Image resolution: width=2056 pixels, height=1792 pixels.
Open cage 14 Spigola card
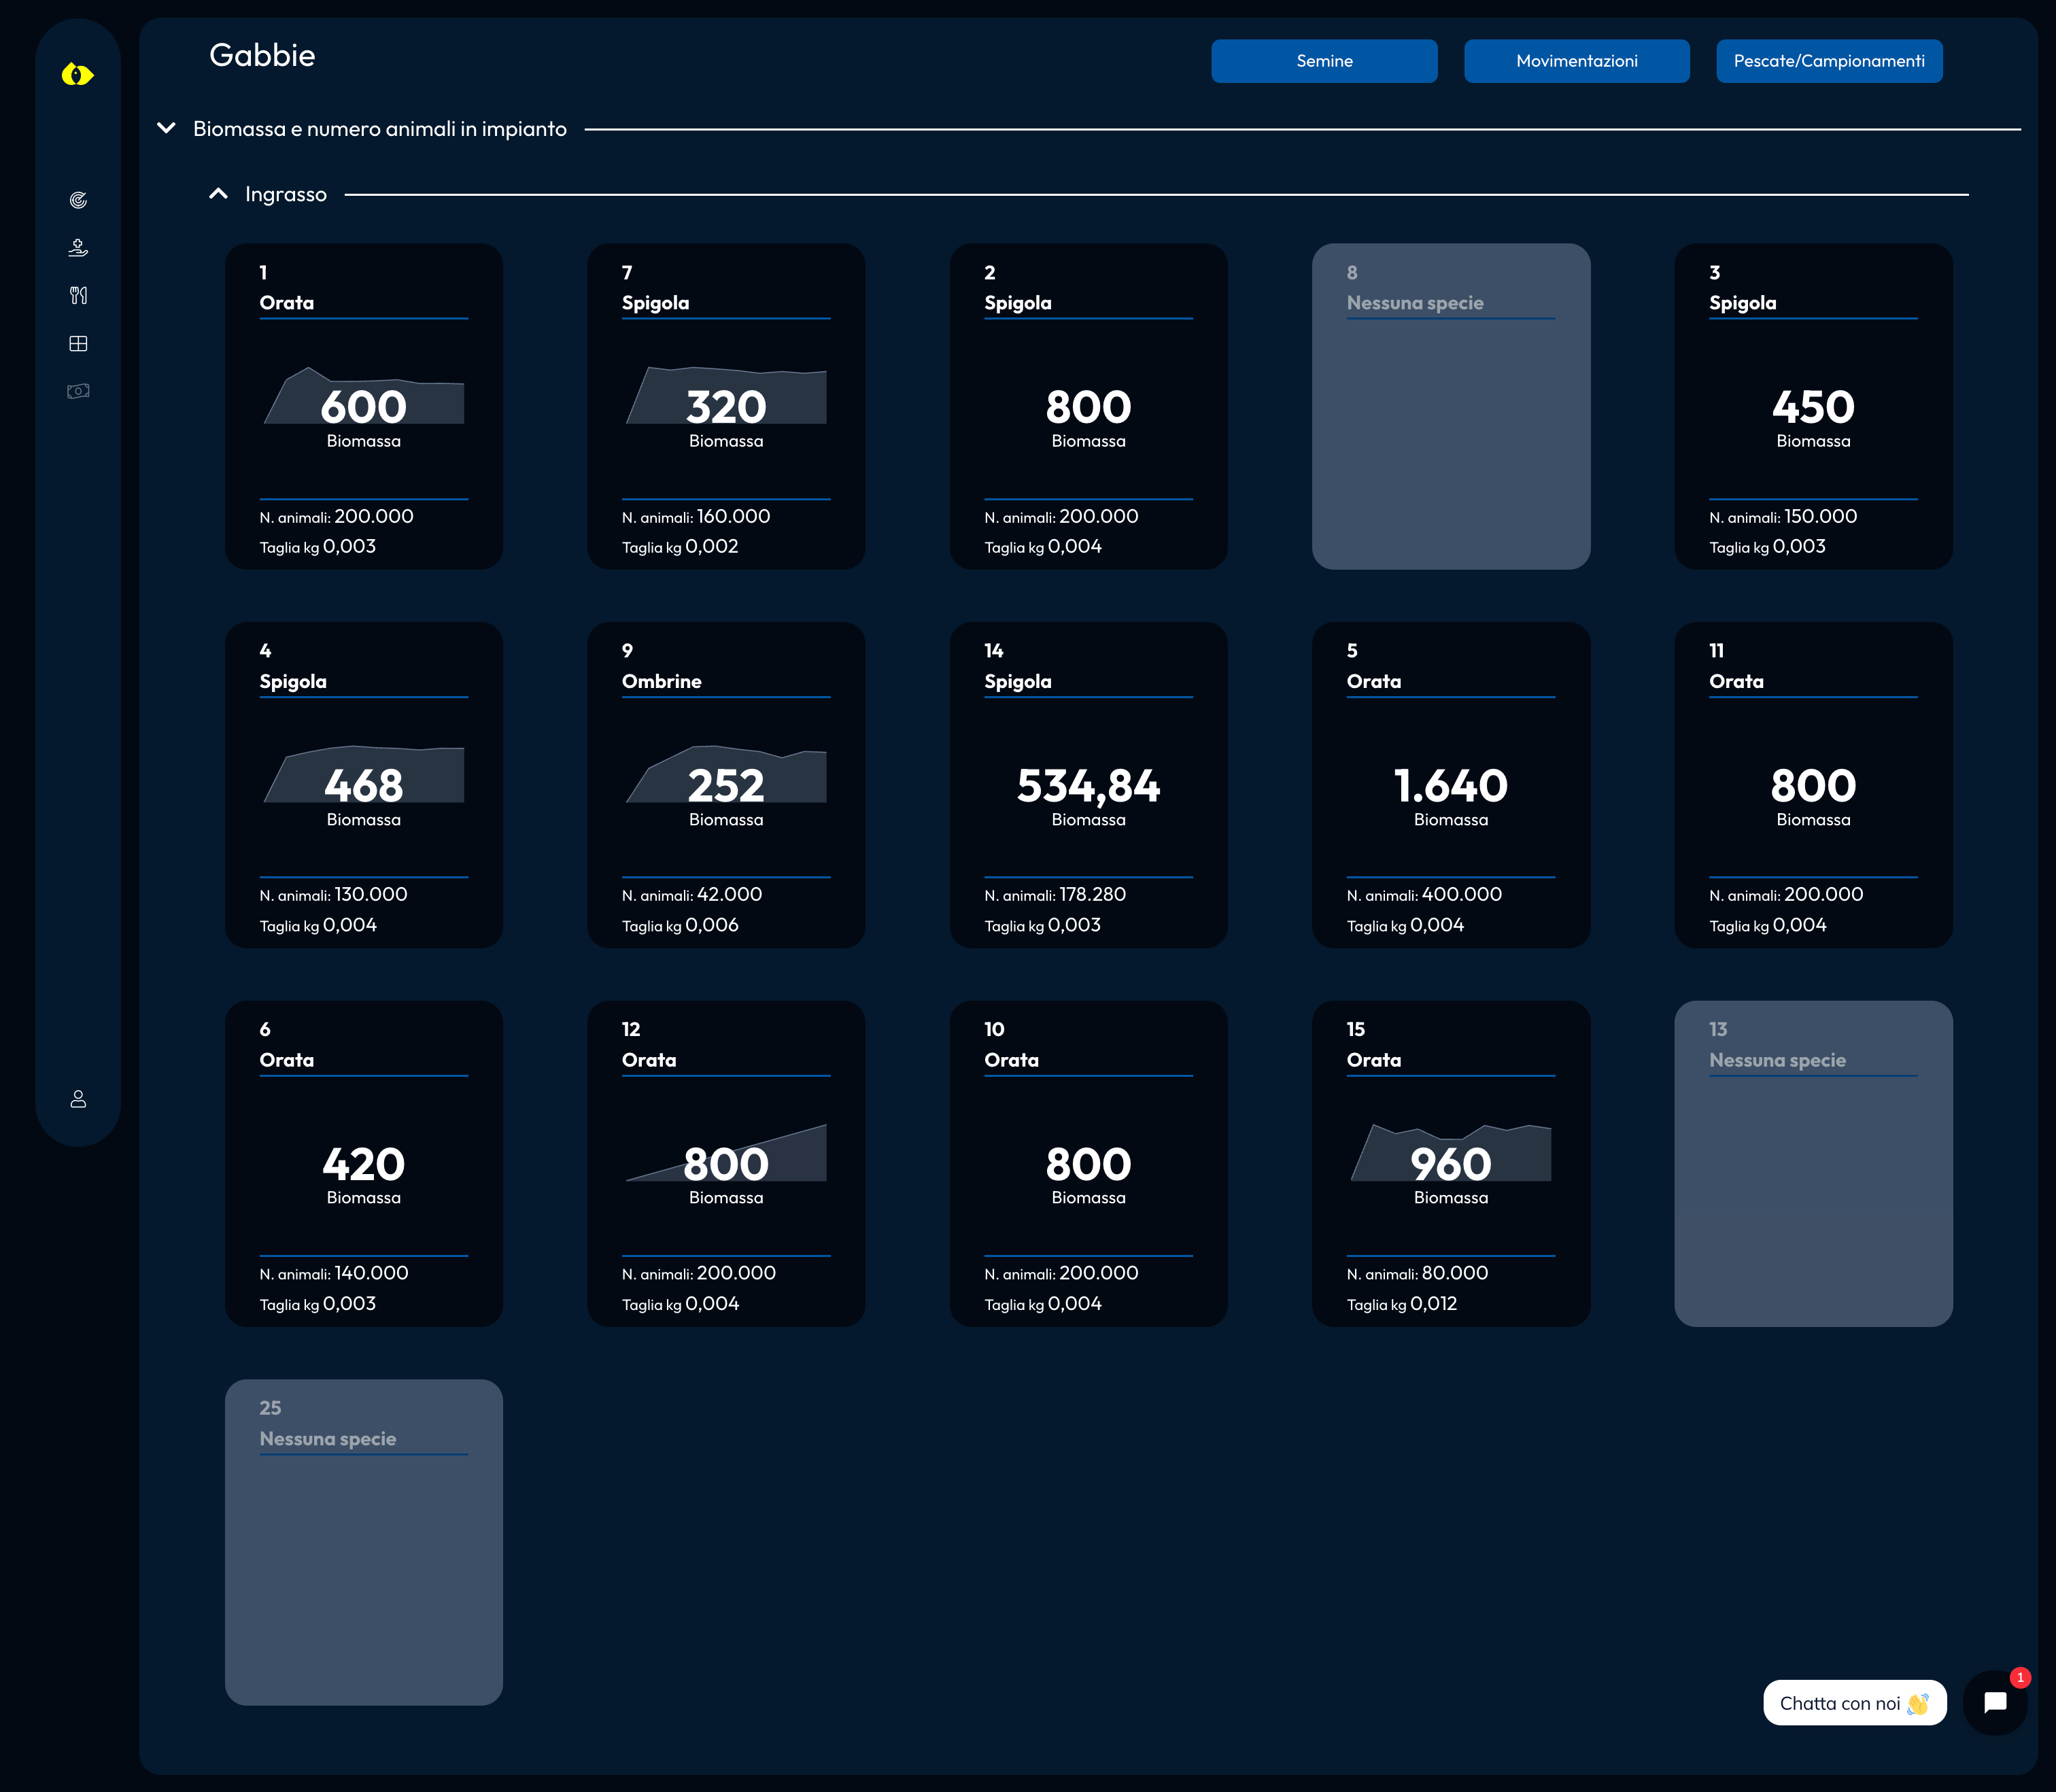coord(1088,785)
